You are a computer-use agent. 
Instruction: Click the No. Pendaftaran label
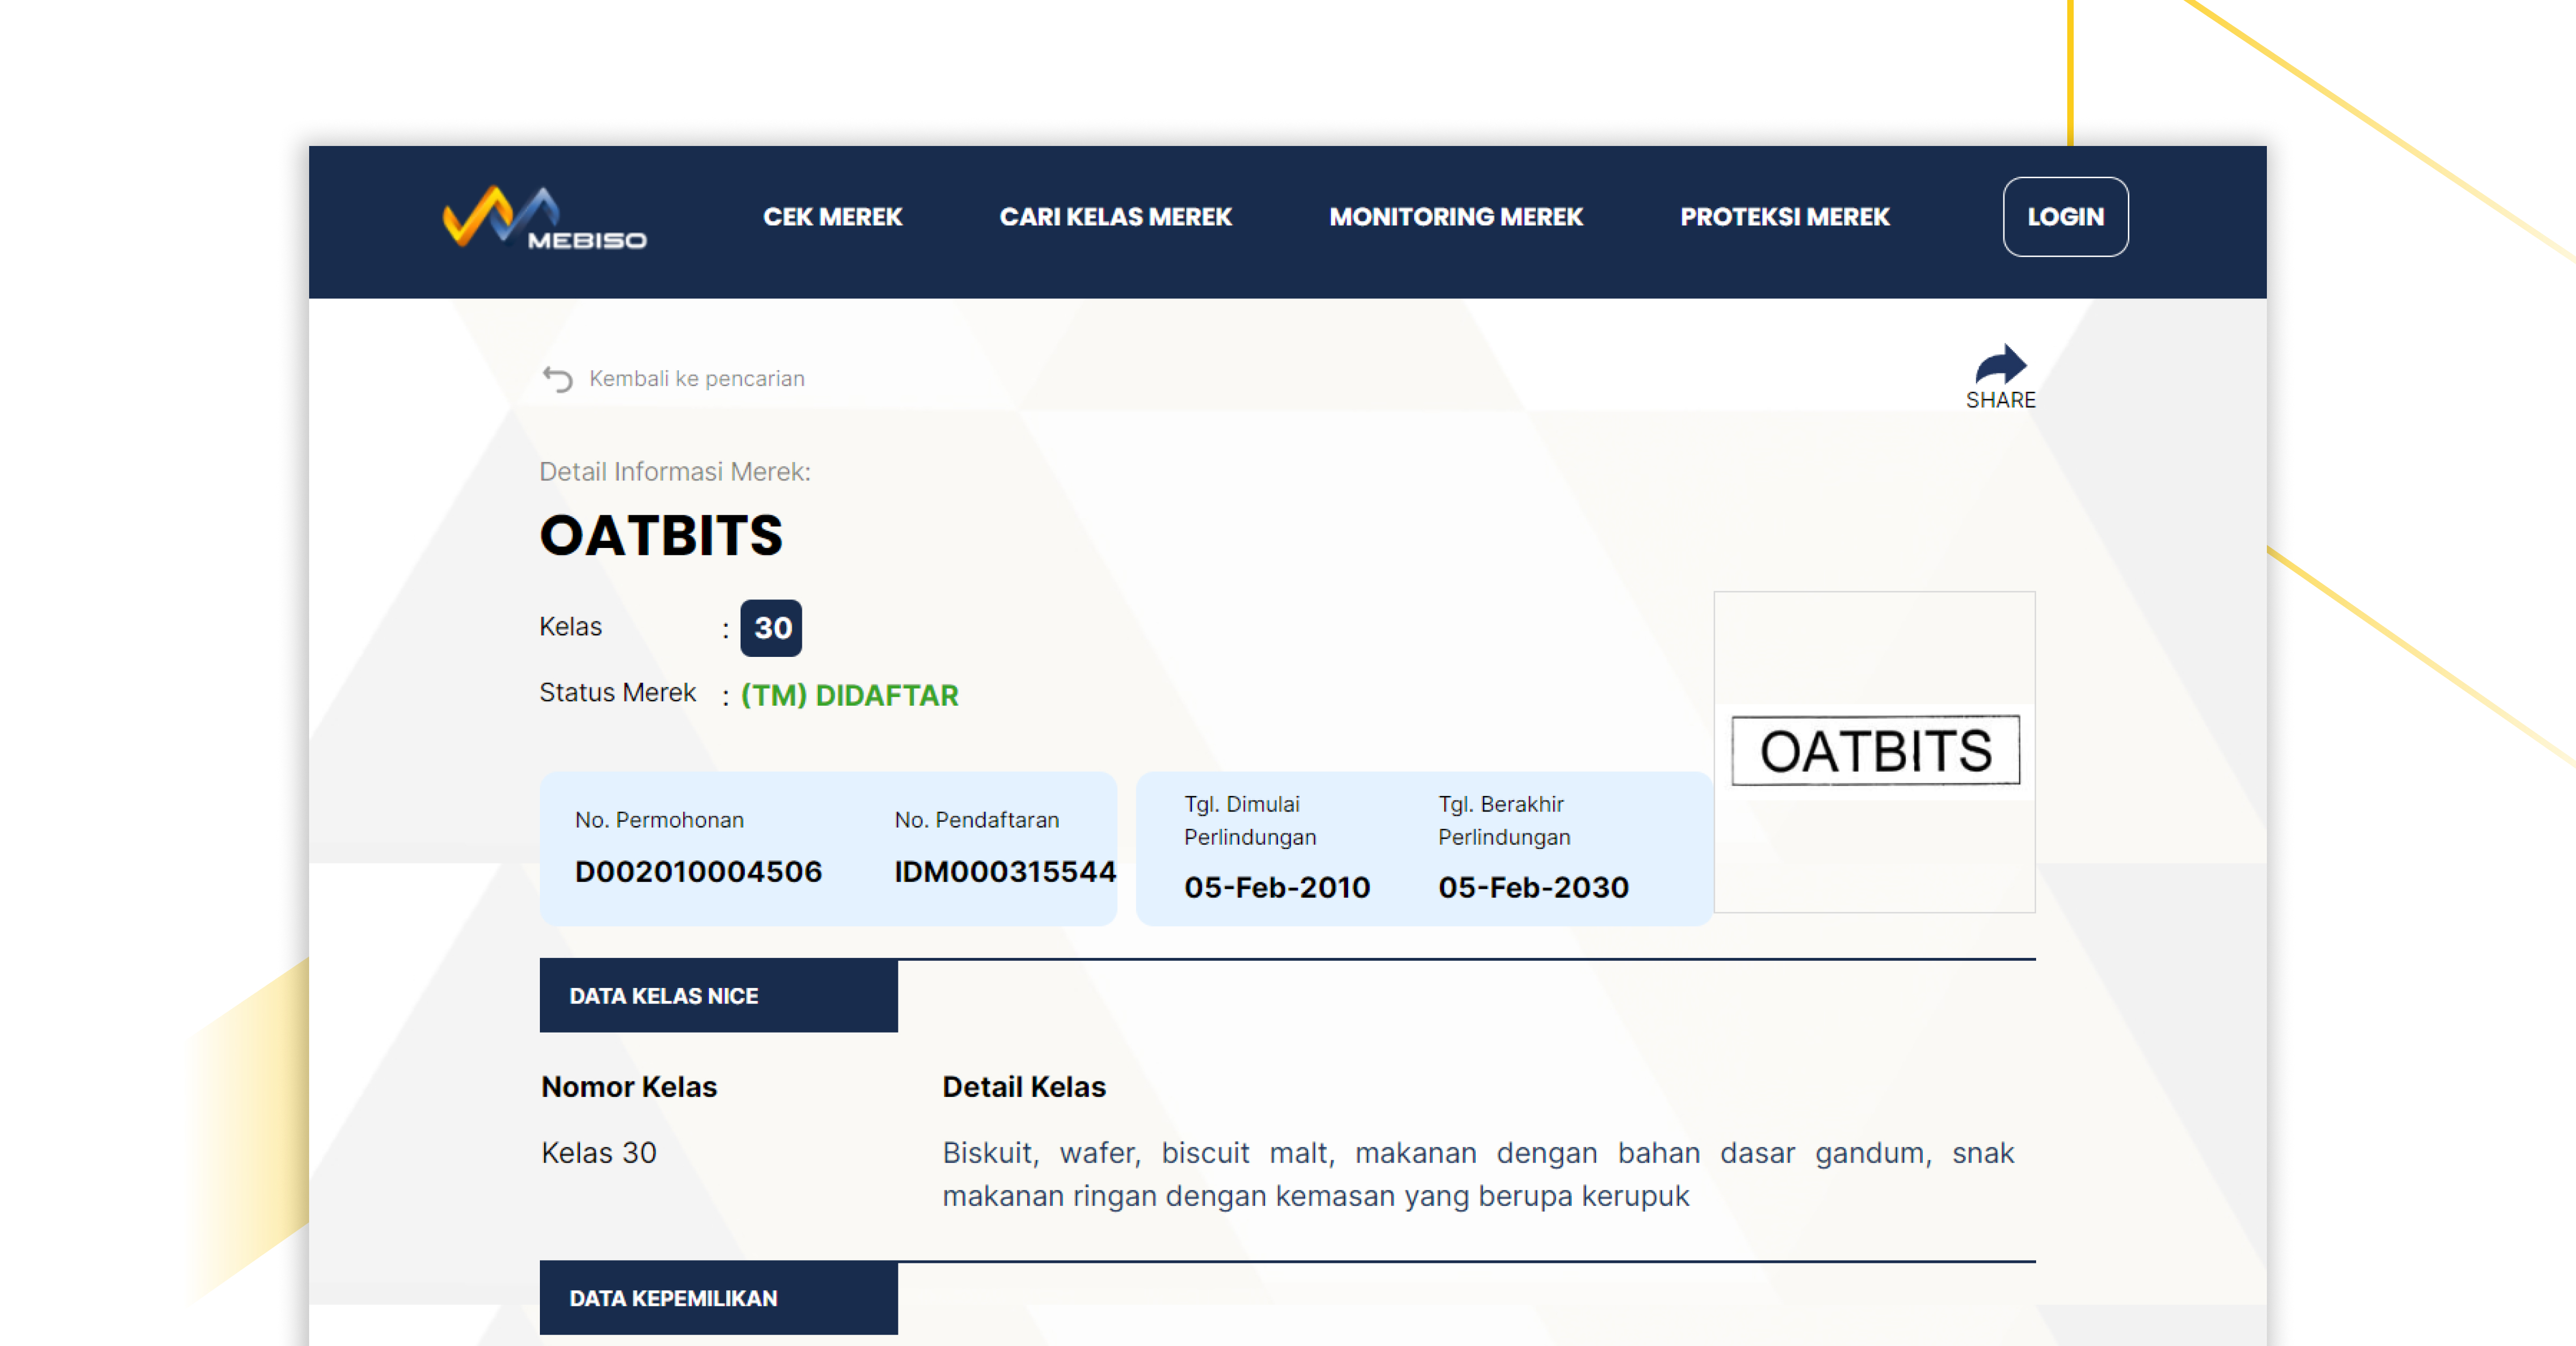[976, 820]
